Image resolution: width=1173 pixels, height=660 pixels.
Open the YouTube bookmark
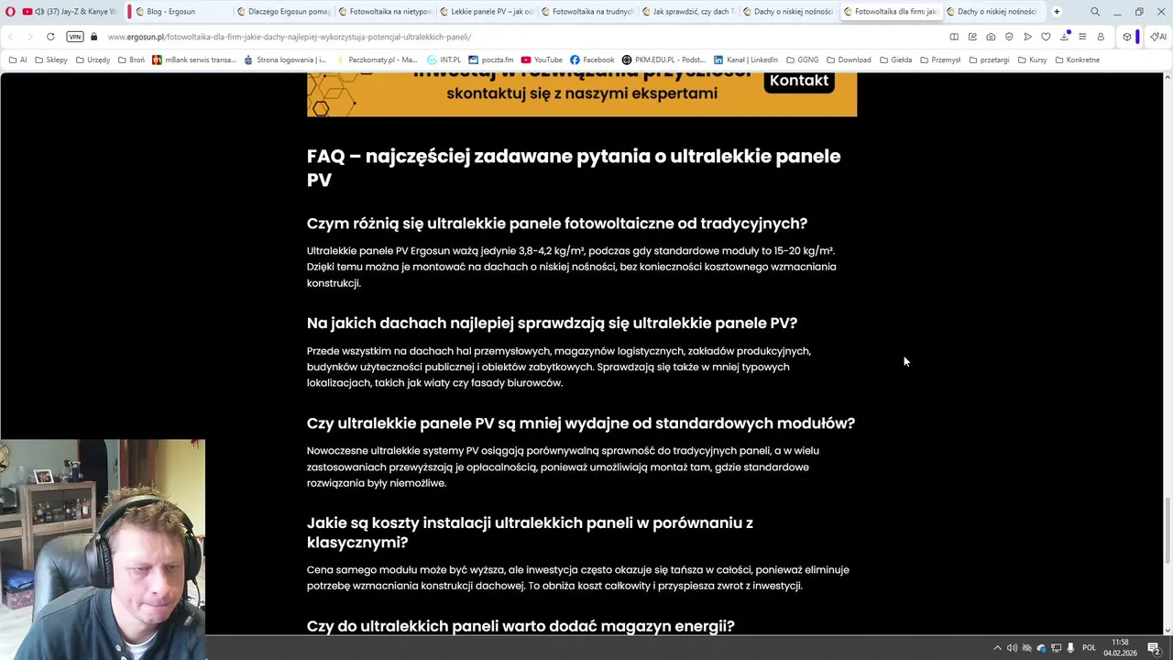pyautogui.click(x=542, y=60)
